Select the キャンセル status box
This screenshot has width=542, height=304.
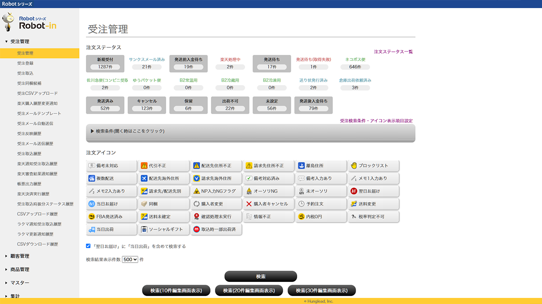coord(147,105)
